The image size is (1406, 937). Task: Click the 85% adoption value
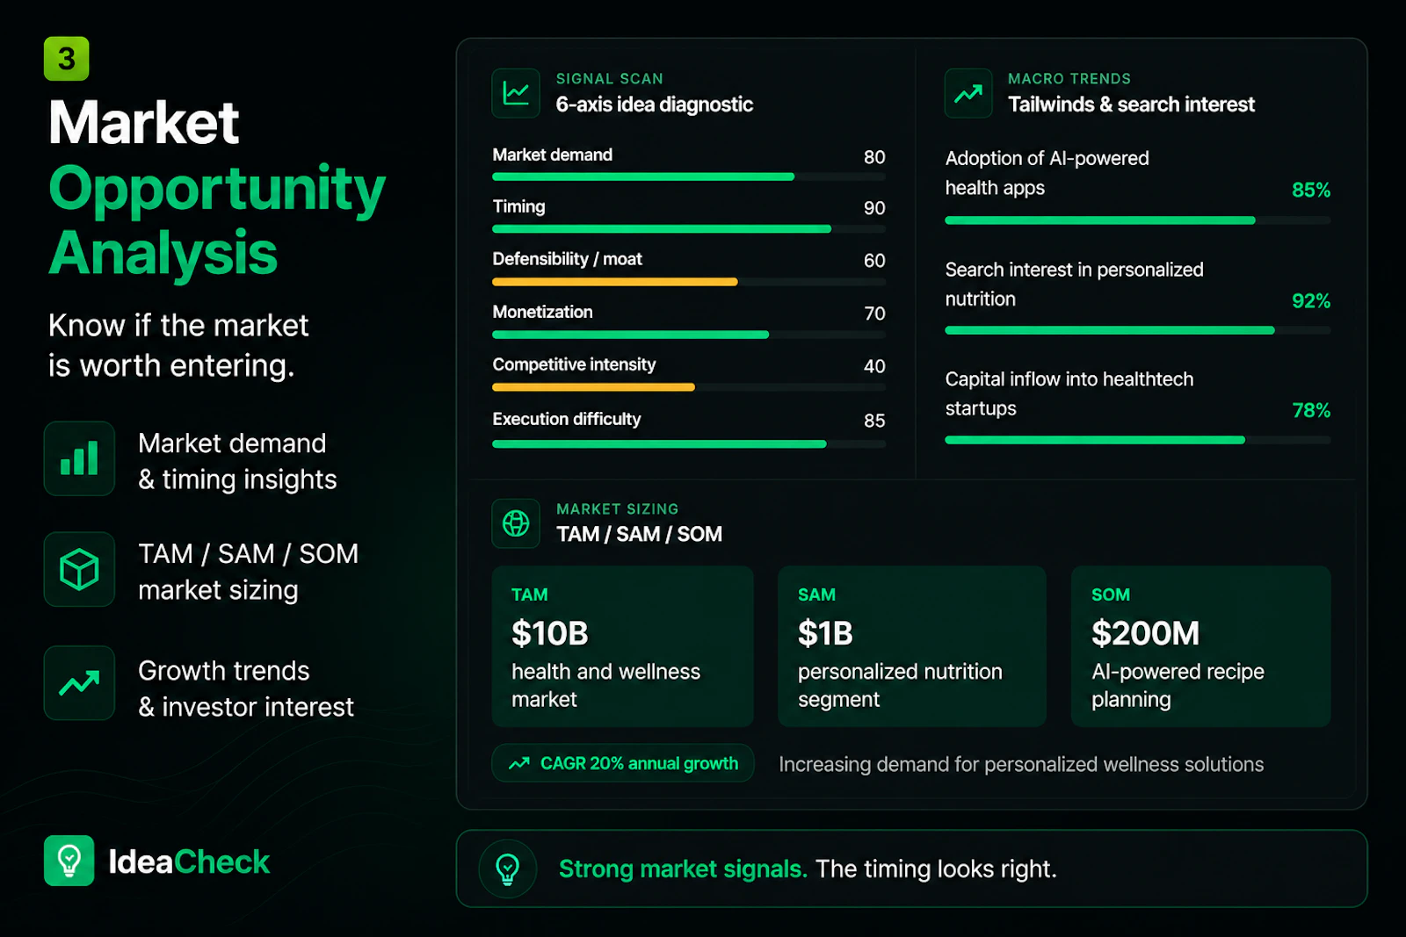pos(1311,190)
